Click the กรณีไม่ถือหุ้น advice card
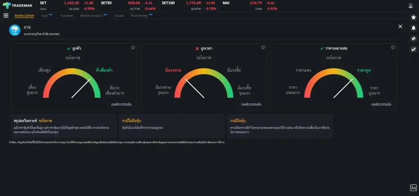This screenshot has height=196, width=419. click(x=172, y=126)
